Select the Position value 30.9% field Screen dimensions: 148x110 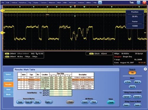click(x=135, y=16)
